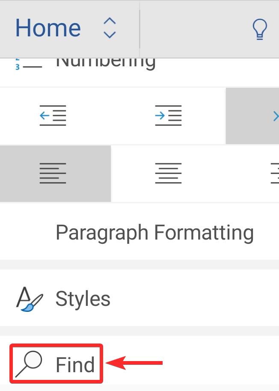Screen dimensions: 279x391
Task: Click the vertical divider in the header bar
Action: coord(139,29)
